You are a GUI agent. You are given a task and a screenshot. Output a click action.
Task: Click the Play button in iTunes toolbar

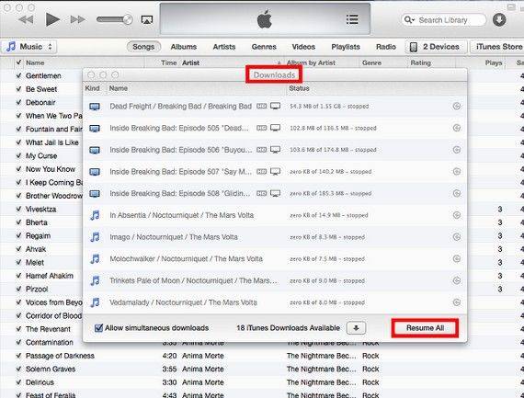[52, 19]
